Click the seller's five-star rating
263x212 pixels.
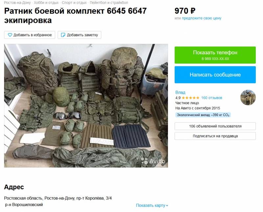pos(190,98)
